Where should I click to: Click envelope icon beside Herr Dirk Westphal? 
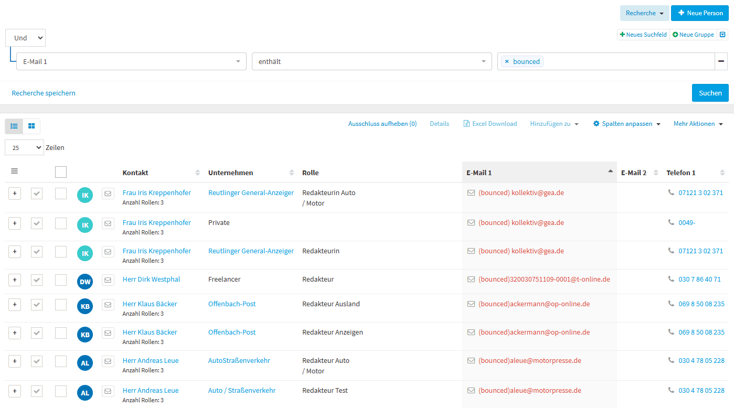(x=108, y=280)
